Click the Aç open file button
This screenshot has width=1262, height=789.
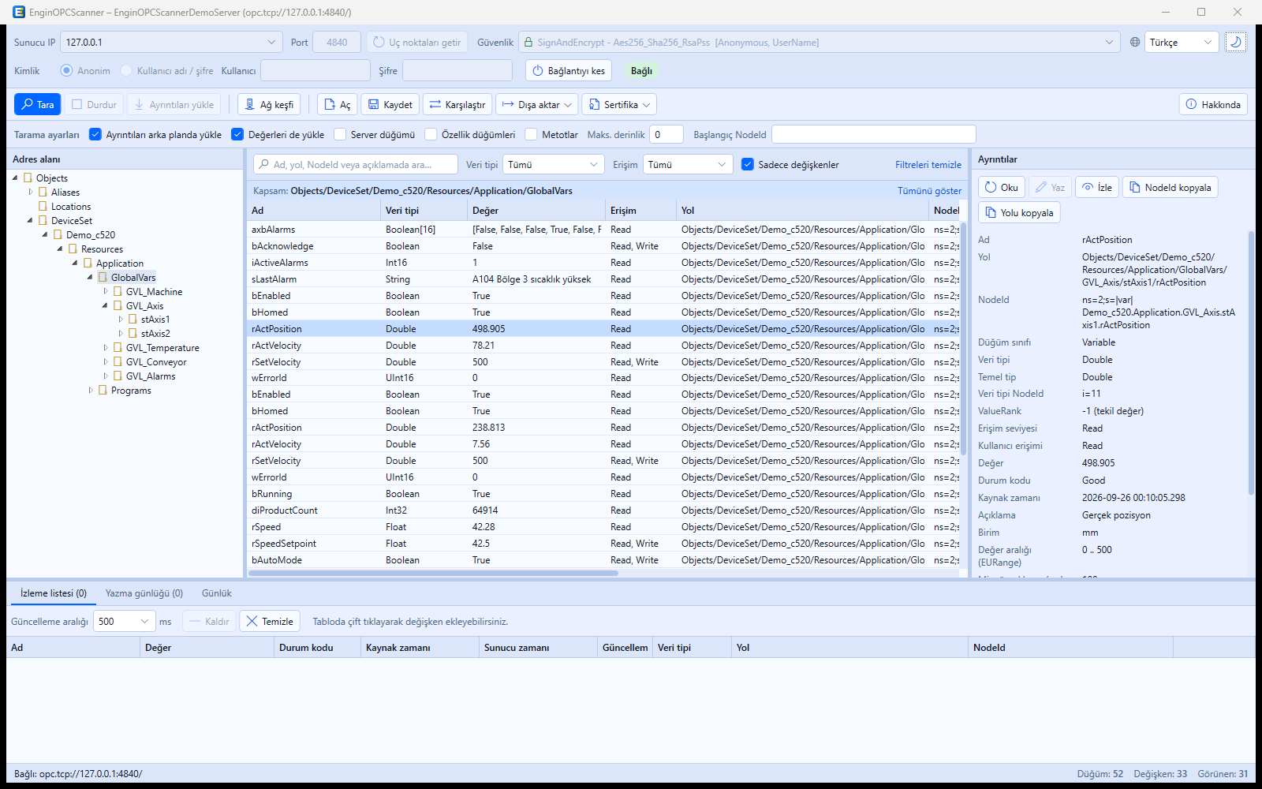(x=337, y=104)
